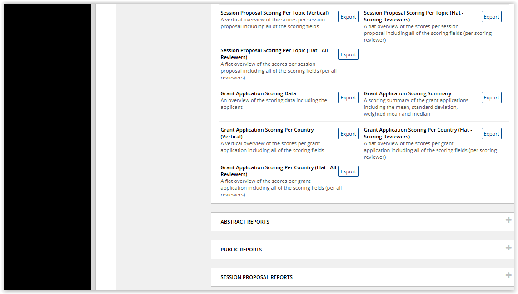Image resolution: width=518 pixels, height=294 pixels.
Task: Export Grant Application Scoring Per Country (Vertical)
Action: [348, 133]
